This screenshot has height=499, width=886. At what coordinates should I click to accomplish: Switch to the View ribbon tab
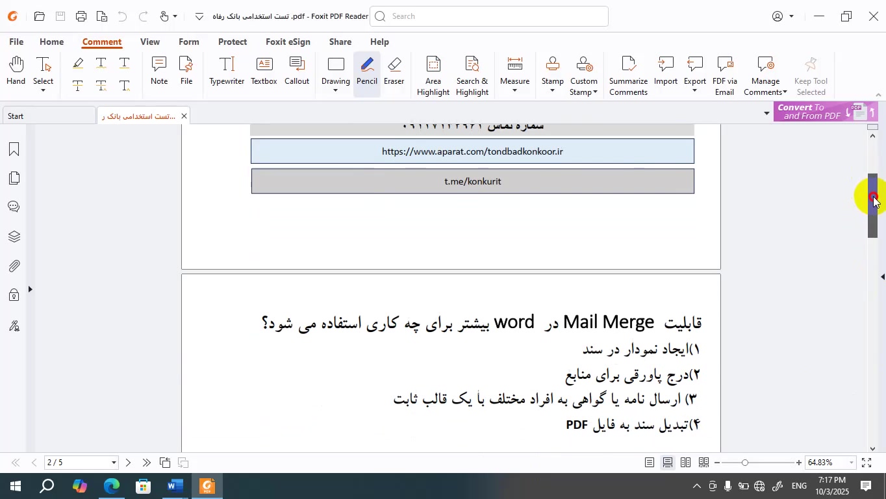[150, 42]
